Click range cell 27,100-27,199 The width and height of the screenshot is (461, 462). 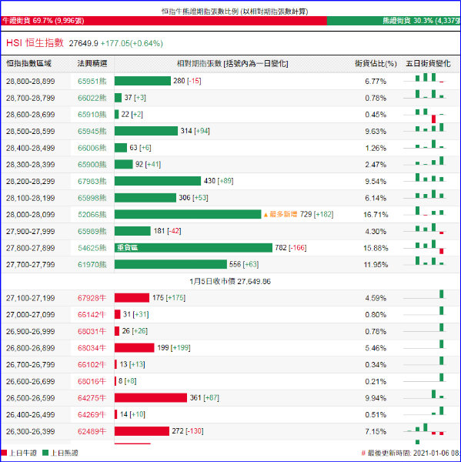[x=30, y=298]
